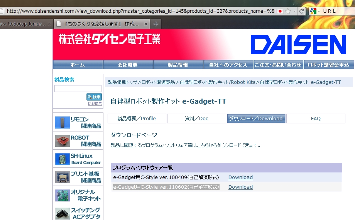This screenshot has height=220, width=355.
Task: Select the ダウンロード／Download tab
Action: pos(256,118)
